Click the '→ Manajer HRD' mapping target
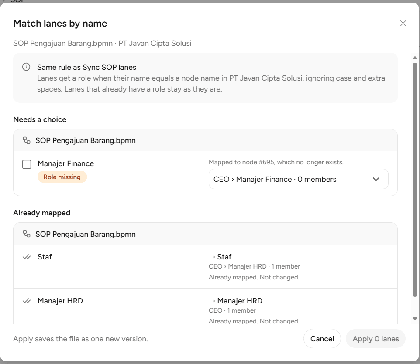Image resolution: width=420 pixels, height=364 pixels. click(x=235, y=301)
